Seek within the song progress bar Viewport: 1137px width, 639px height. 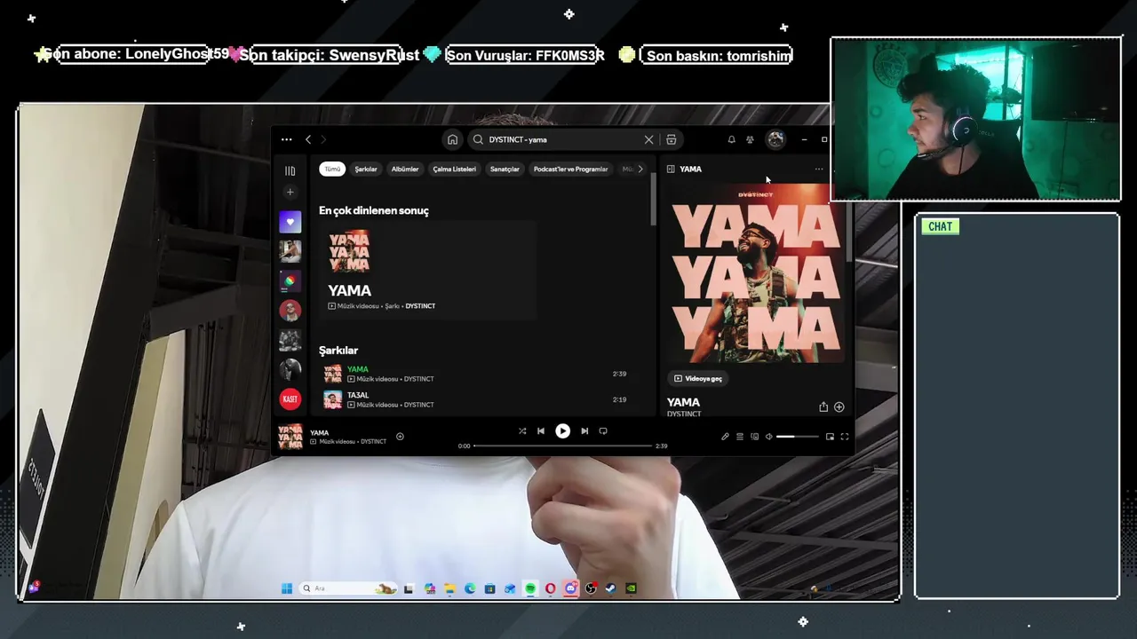563,446
